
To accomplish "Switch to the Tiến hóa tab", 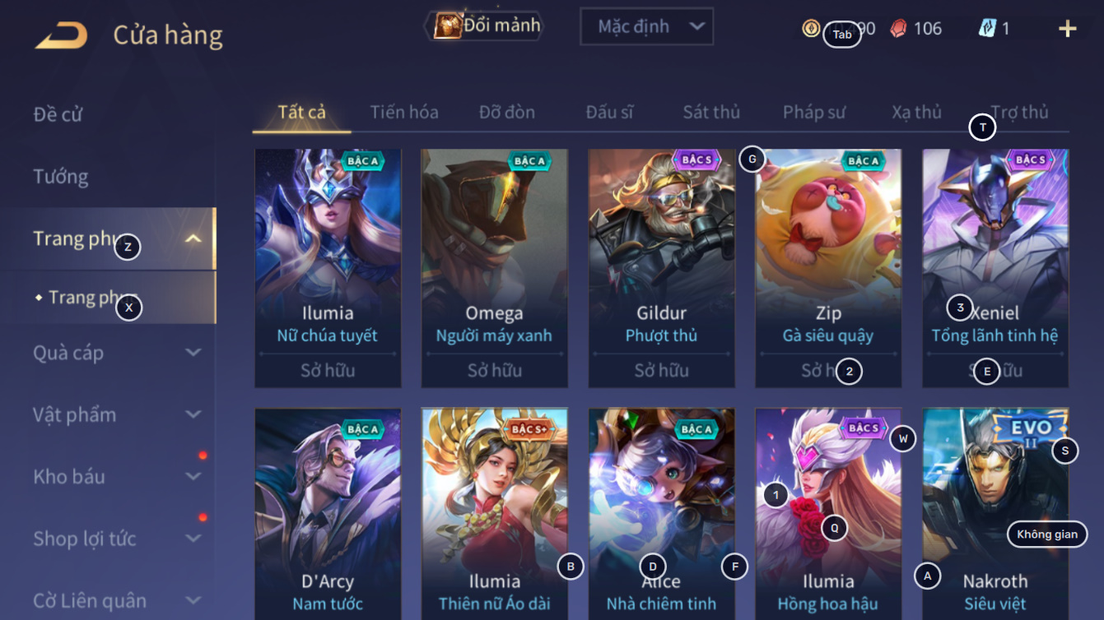I will point(404,112).
